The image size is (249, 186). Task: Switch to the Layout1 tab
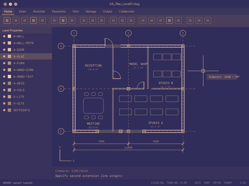pyautogui.click(x=17, y=183)
